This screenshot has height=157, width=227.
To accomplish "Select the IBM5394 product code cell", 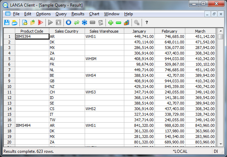I will click(x=32, y=36).
